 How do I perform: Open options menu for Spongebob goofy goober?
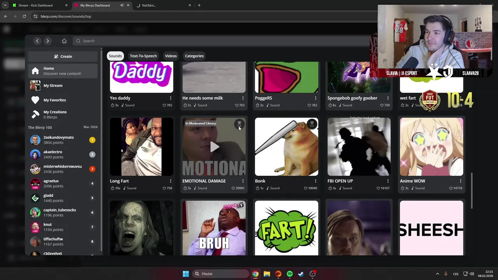click(388, 98)
